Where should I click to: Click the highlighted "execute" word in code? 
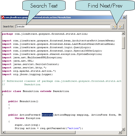point(47,115)
